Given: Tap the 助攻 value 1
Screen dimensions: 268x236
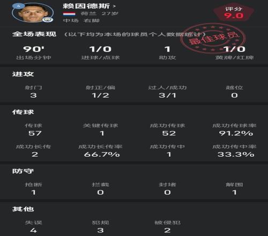Looking at the screenshot, I should [x=167, y=49].
